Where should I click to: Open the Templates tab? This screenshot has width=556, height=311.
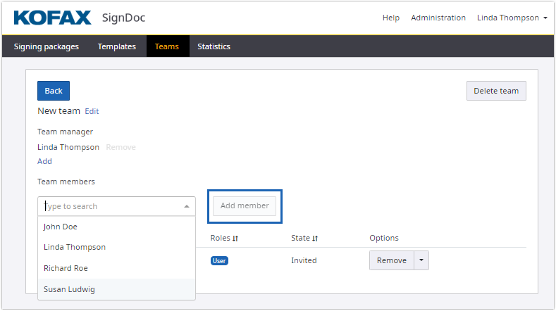click(117, 46)
